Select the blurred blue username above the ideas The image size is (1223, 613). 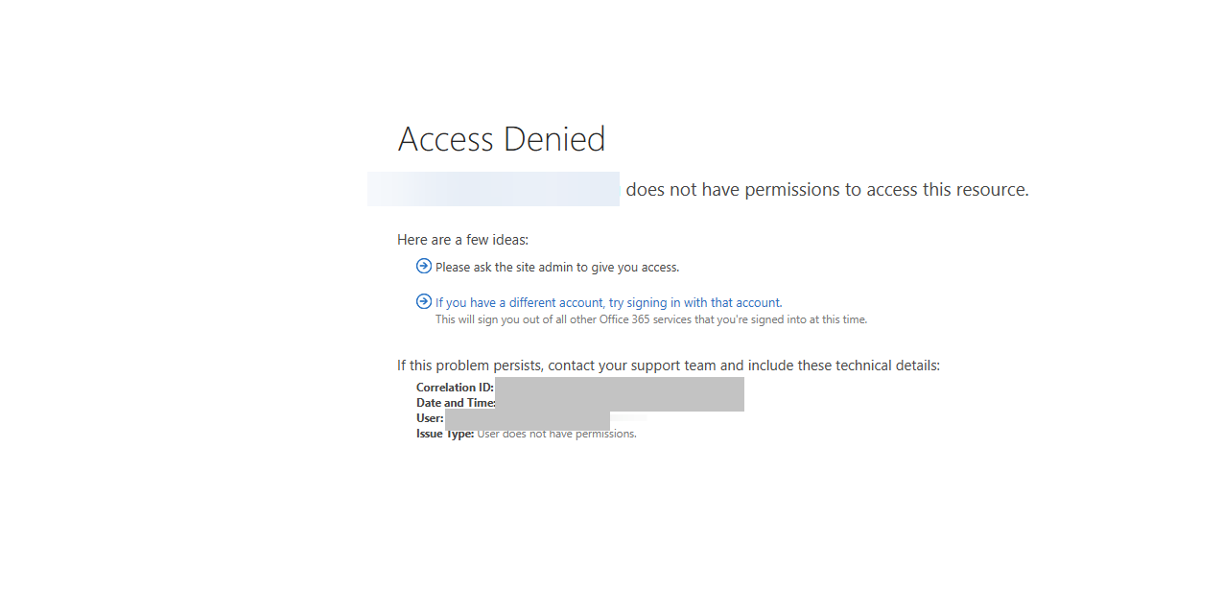coord(493,189)
